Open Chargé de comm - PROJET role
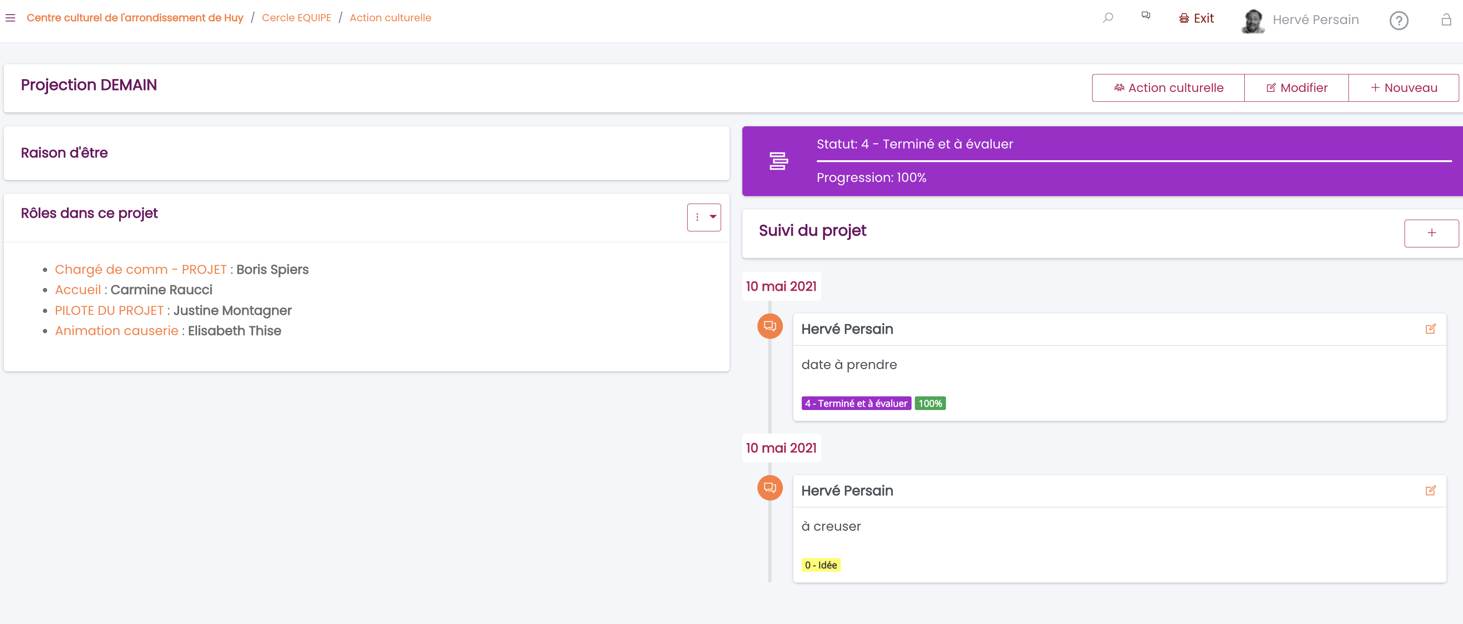The image size is (1463, 624). pos(140,270)
